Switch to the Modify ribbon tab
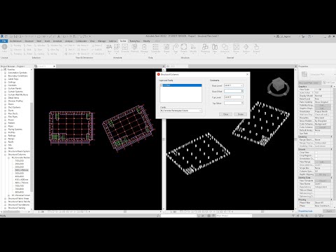 (x=147, y=41)
